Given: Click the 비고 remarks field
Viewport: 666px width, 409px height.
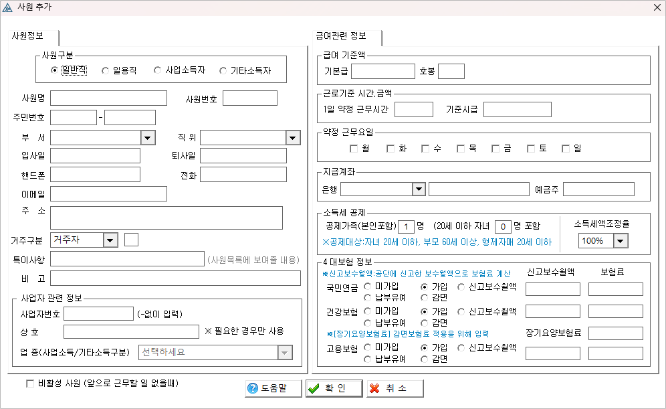Looking at the screenshot, I should 175,278.
